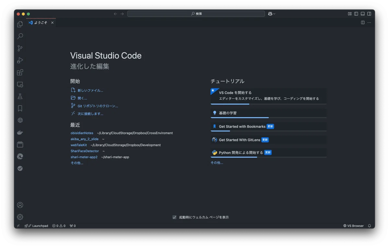
Task: Click the lightbulb icon beside 基礎の学習
Action: [215, 113]
